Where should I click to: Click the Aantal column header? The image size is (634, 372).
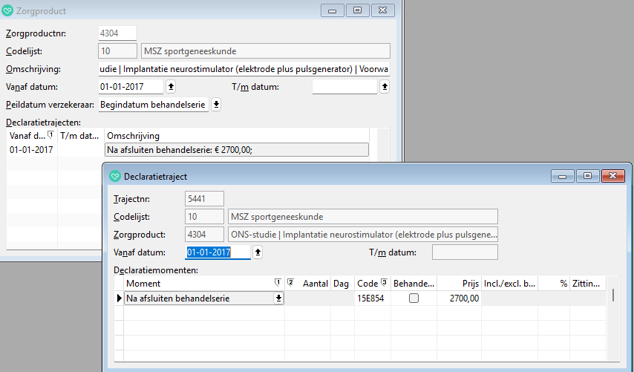tap(308, 284)
